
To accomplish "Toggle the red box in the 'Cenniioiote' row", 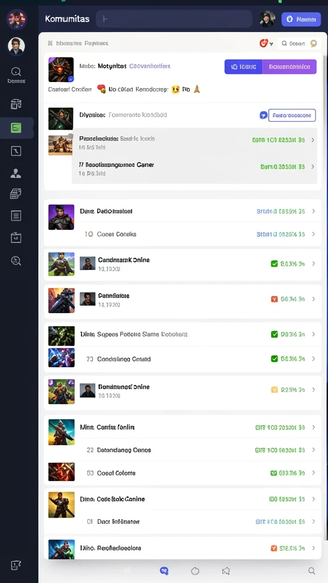I will point(274,299).
